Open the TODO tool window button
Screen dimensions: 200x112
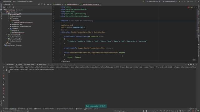[x=6, y=109]
